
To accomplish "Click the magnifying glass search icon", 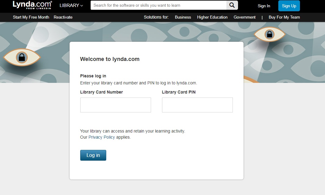I will [232, 5].
